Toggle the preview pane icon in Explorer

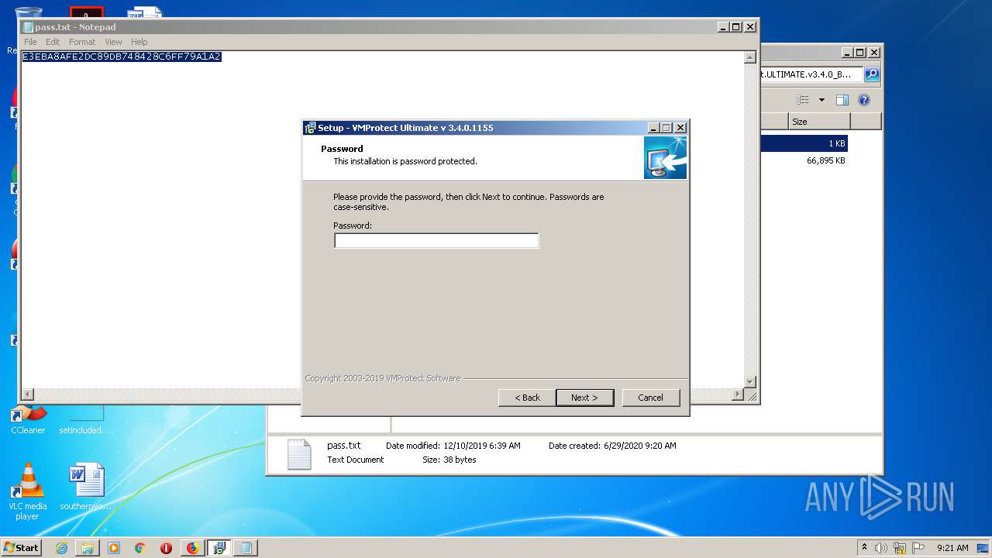tap(842, 100)
